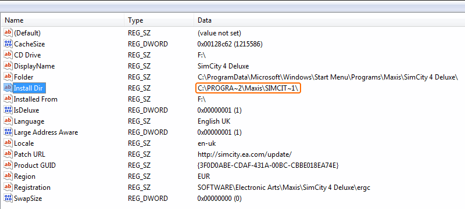This screenshot has height=209, width=465.
Task: Select the Patch URL value name
Action: click(30, 154)
